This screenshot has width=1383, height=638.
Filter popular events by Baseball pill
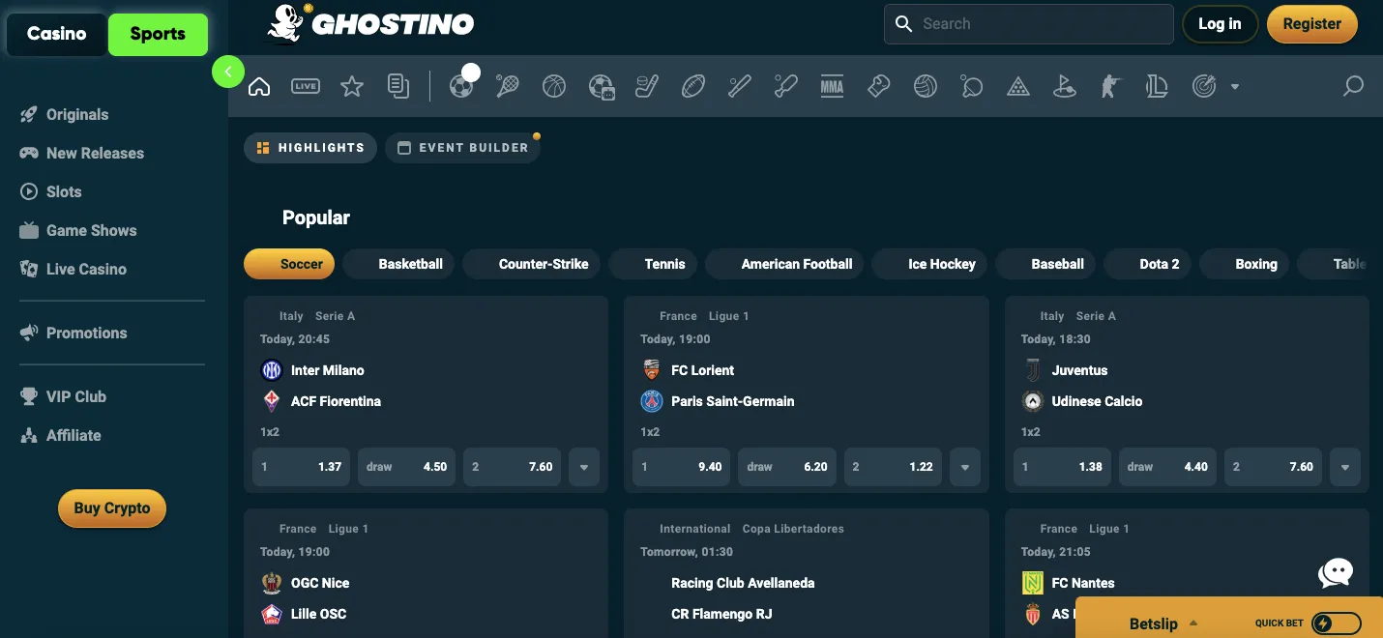click(x=1045, y=264)
